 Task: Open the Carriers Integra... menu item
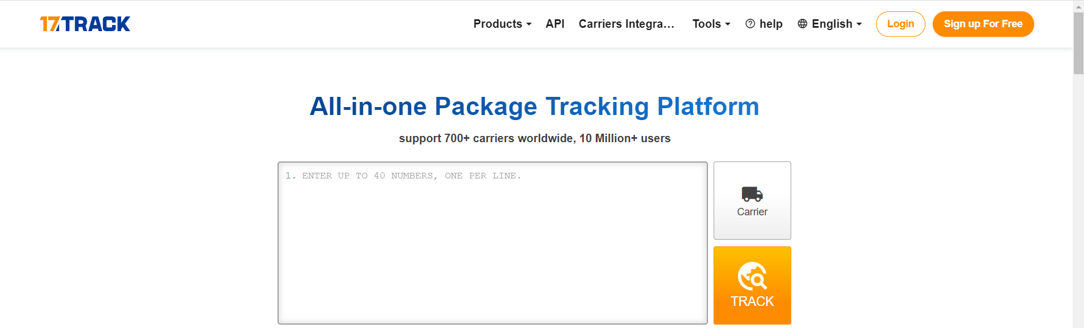(626, 24)
